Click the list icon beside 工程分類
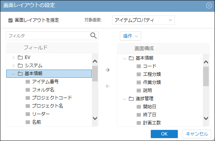This screenshot has height=141, width=215. tap(139, 74)
